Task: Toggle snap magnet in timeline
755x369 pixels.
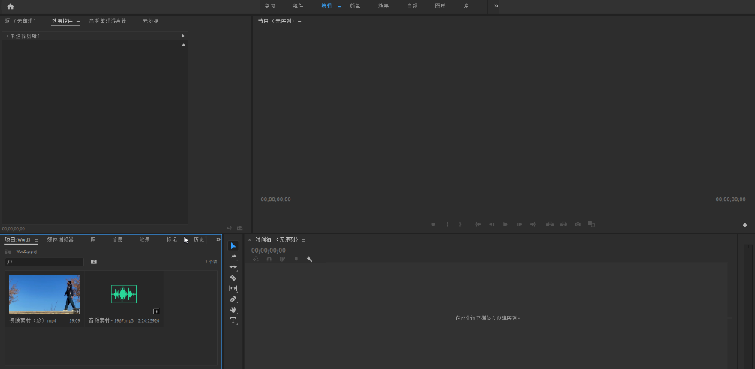Action: tap(269, 259)
